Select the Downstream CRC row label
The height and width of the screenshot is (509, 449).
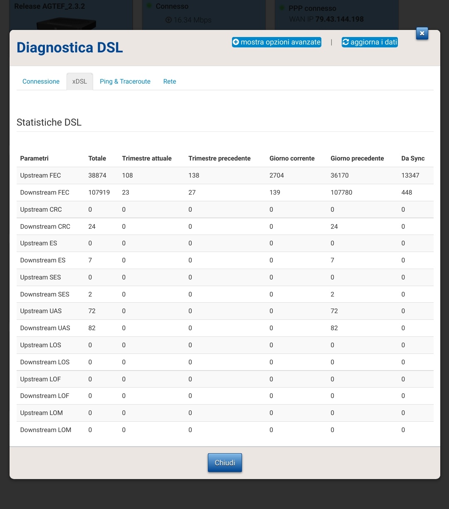click(x=45, y=227)
